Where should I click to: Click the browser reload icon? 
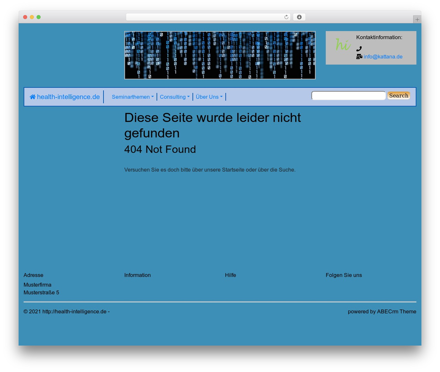click(286, 17)
